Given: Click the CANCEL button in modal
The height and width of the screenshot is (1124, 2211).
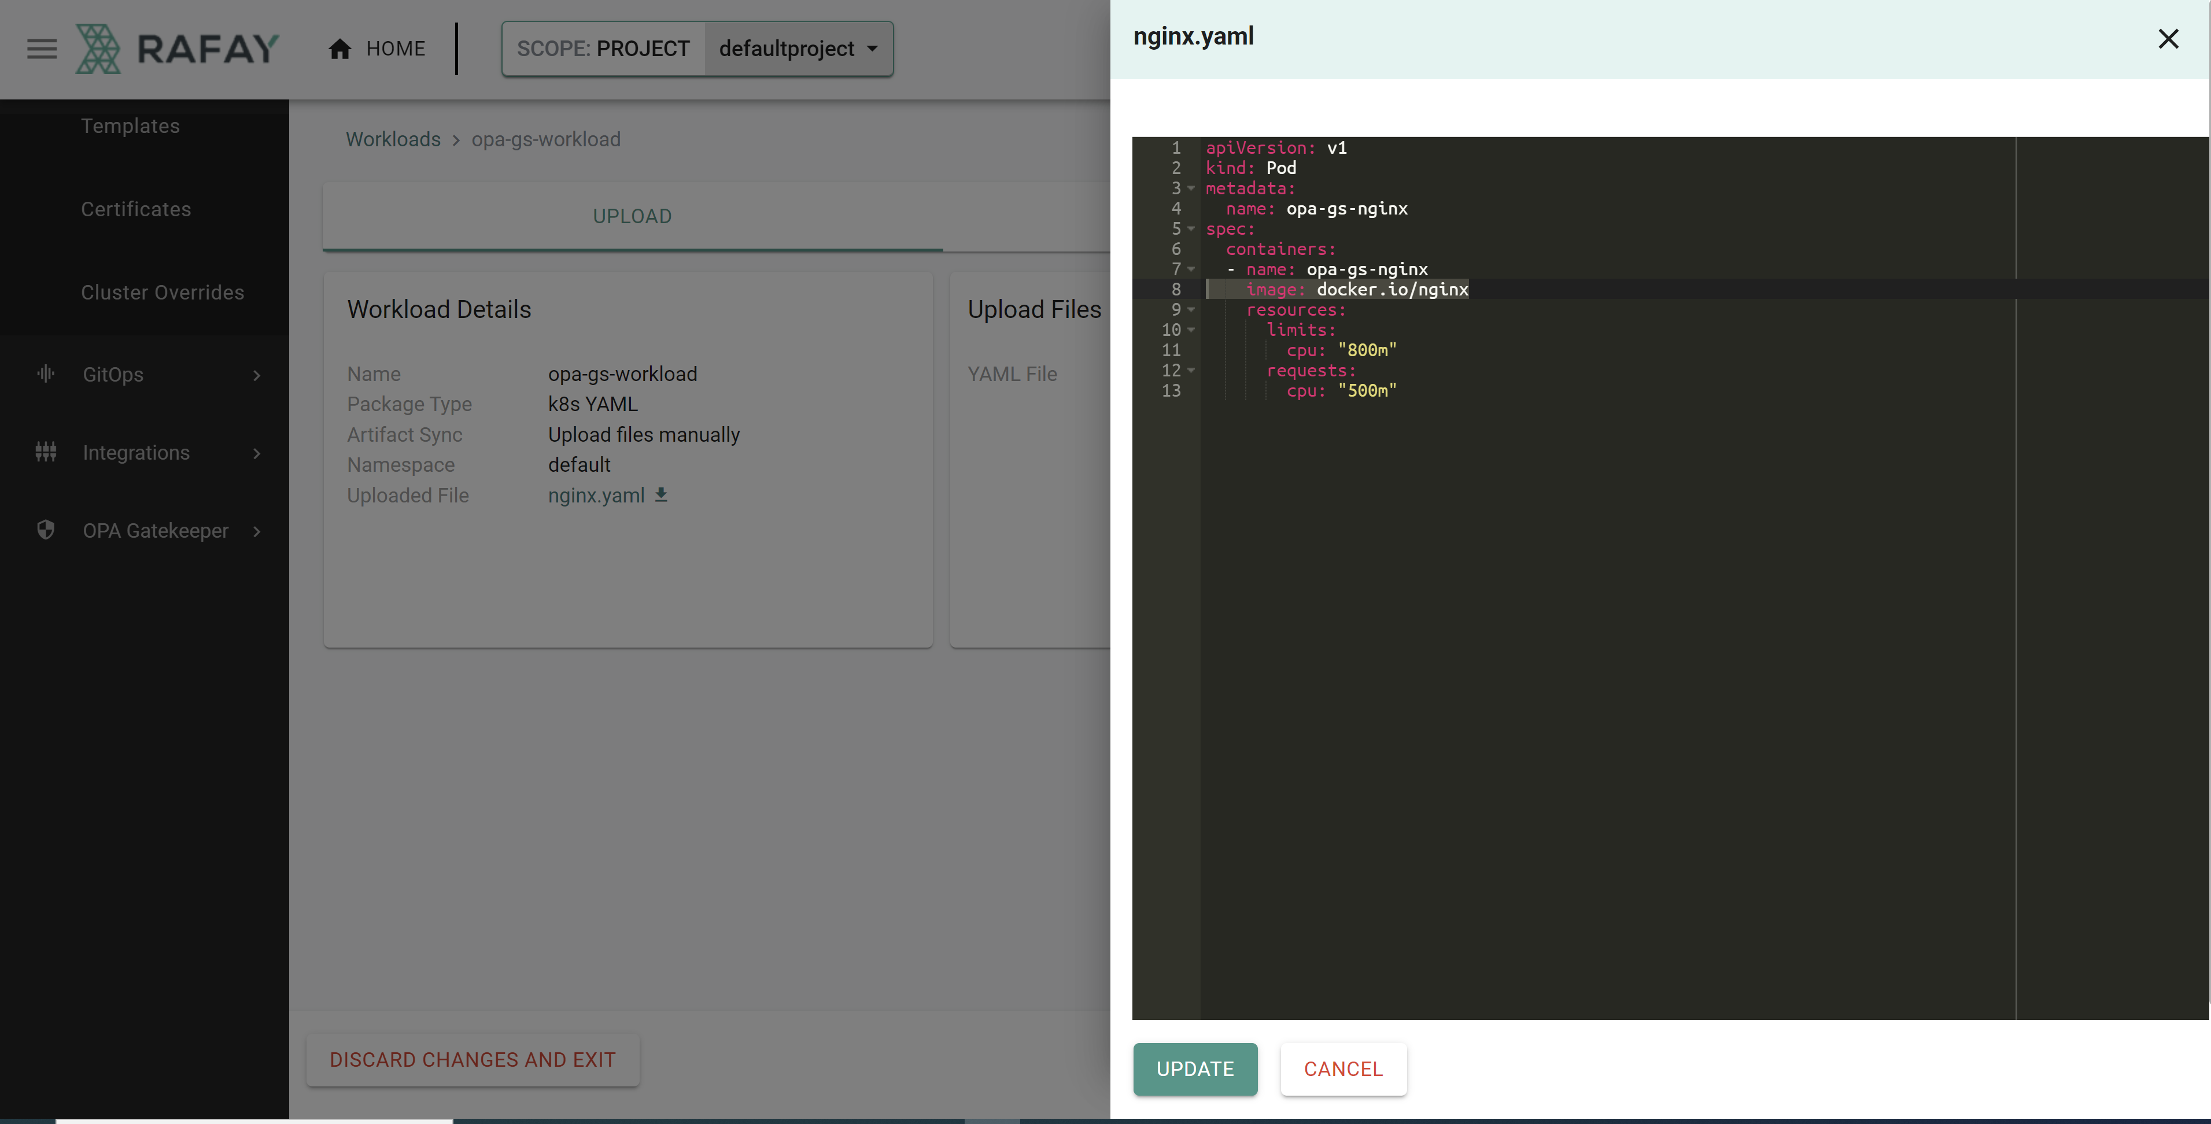Looking at the screenshot, I should [x=1342, y=1068].
